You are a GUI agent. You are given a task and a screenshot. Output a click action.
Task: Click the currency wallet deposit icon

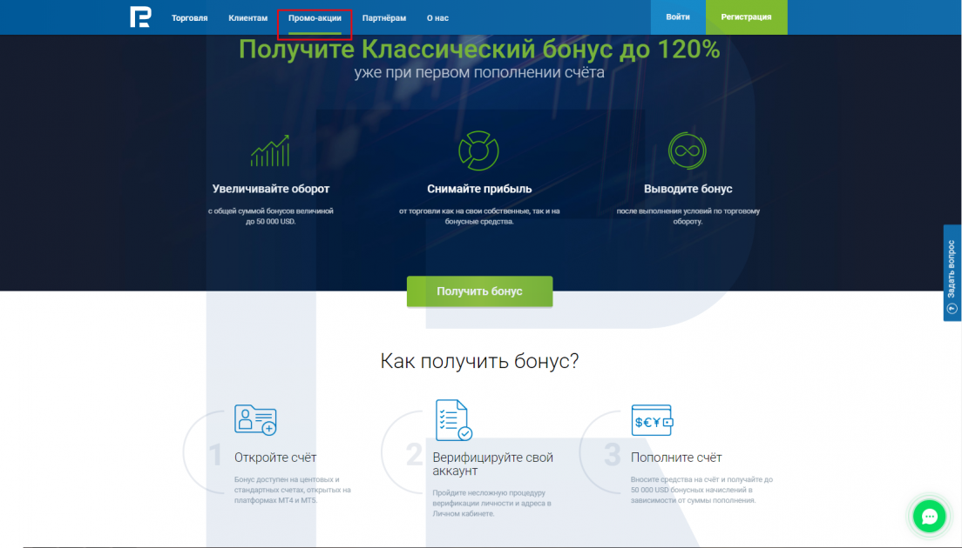pos(652,421)
